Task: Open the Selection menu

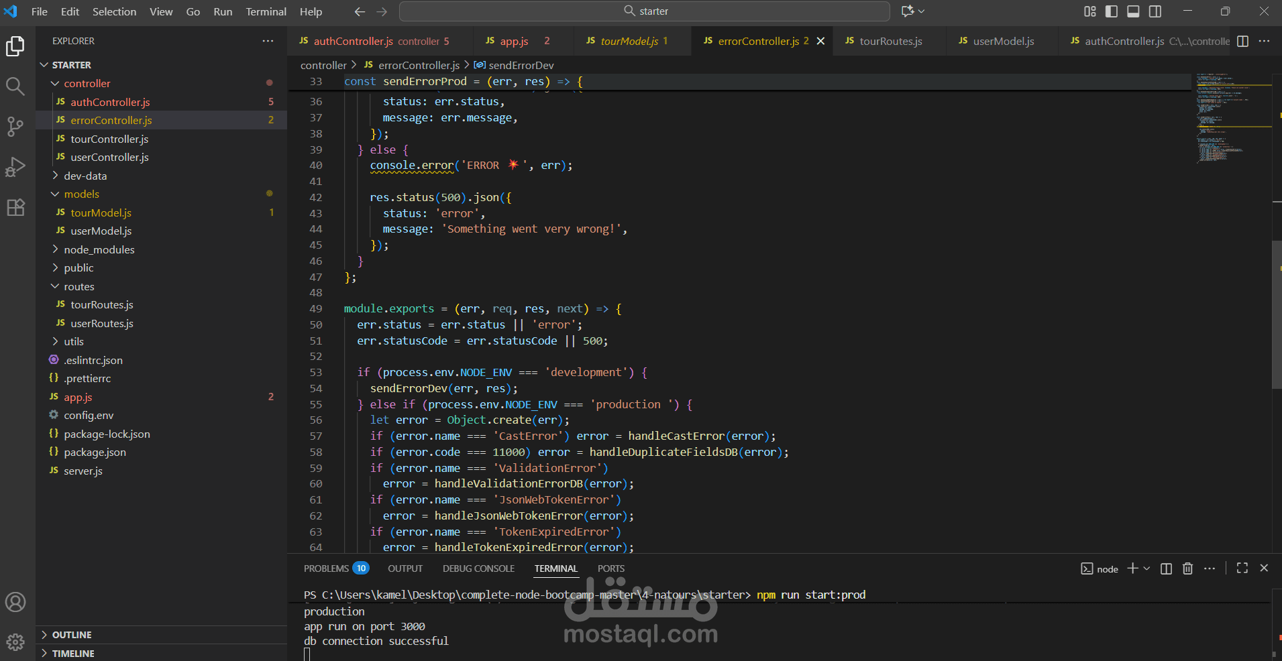Action: [114, 11]
